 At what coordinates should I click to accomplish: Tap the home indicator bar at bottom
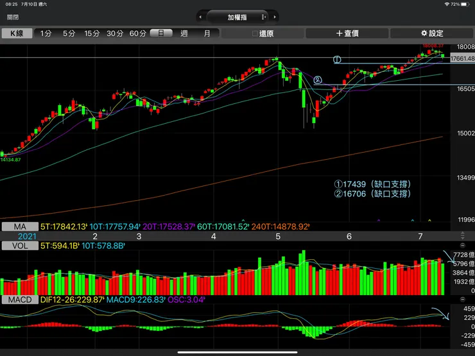[237, 352]
